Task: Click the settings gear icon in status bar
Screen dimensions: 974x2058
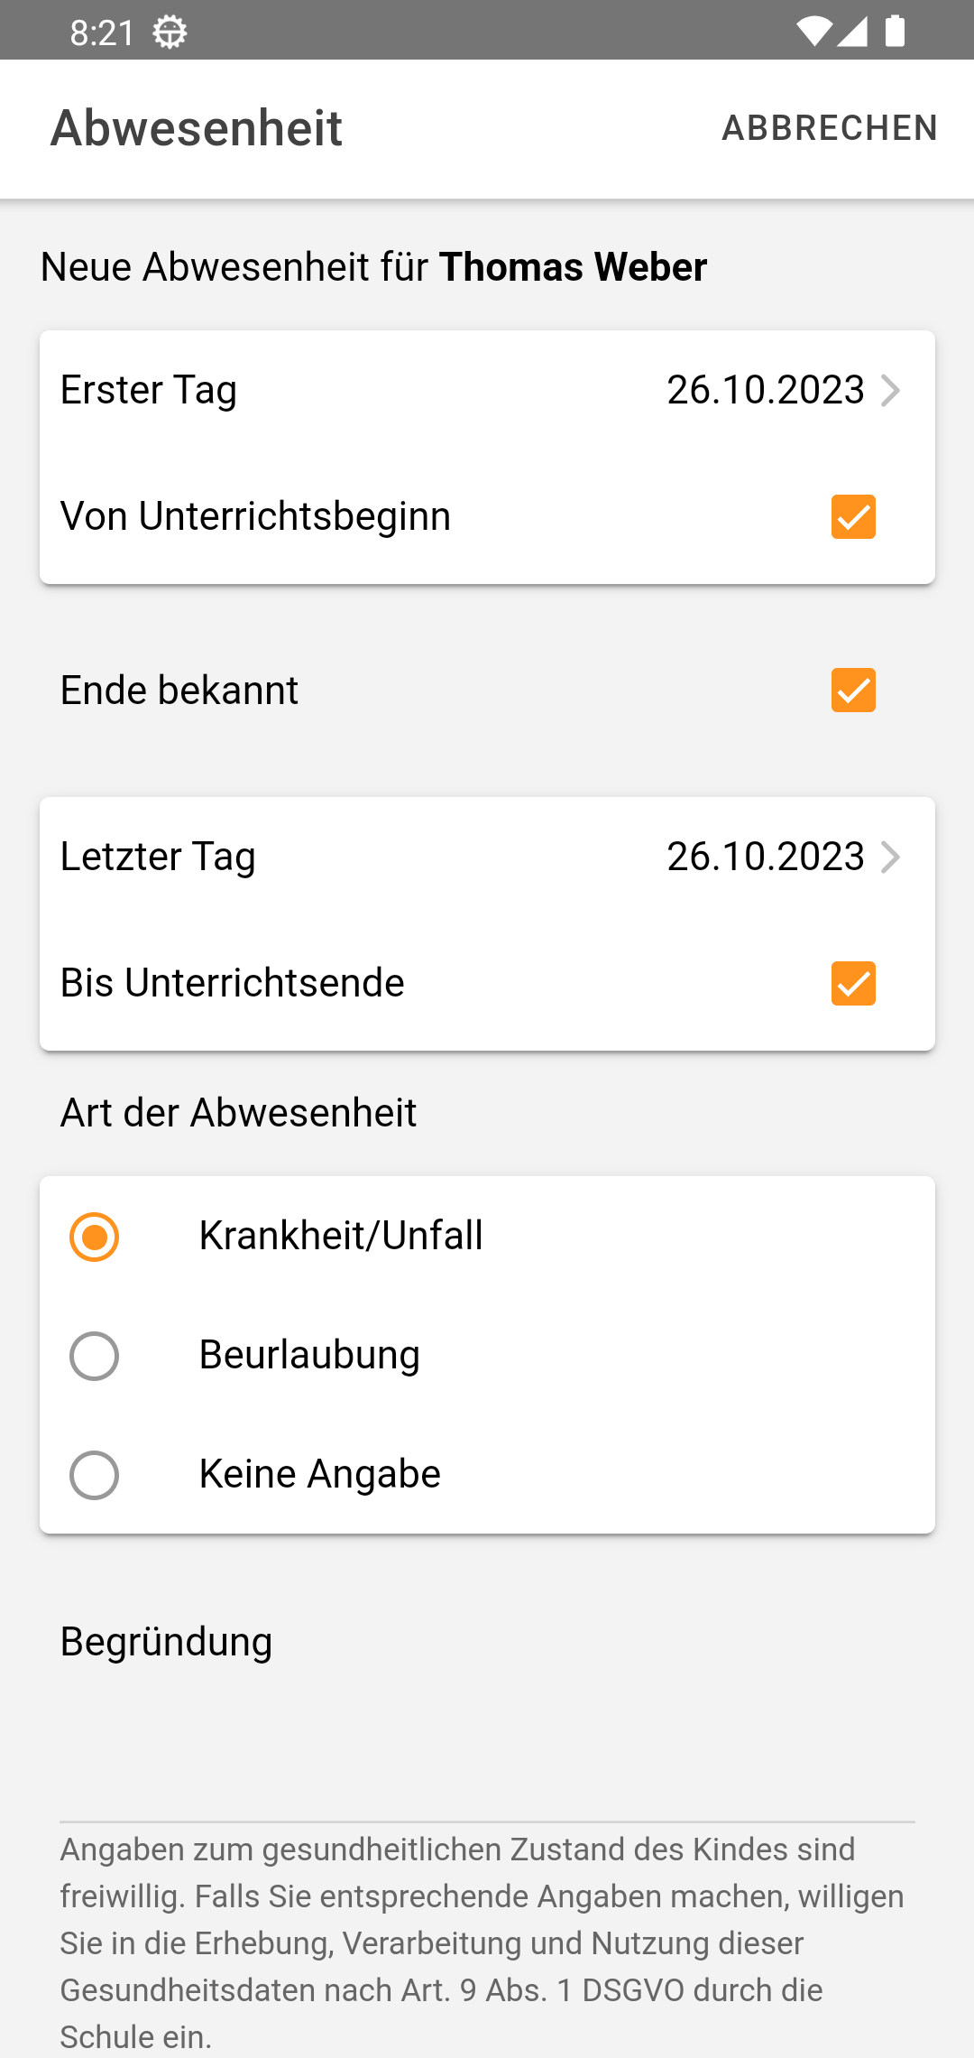Action: coord(170,32)
